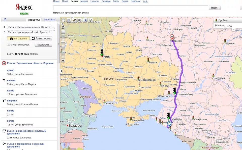Click the main search input field

point(131,8)
